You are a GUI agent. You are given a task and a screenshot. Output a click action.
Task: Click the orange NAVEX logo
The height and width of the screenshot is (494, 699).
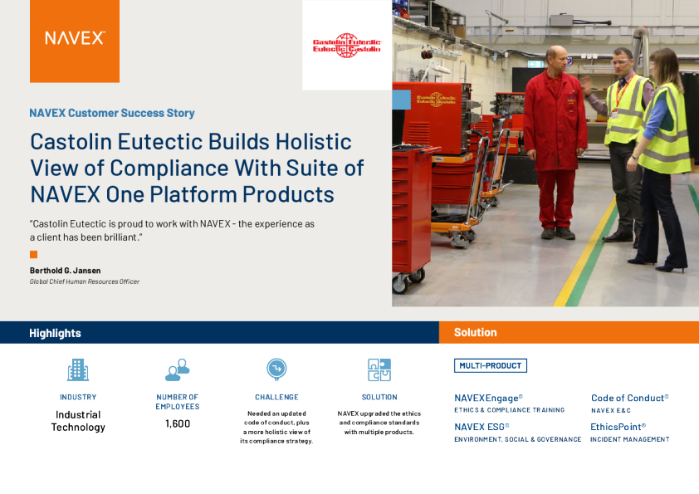[75, 41]
